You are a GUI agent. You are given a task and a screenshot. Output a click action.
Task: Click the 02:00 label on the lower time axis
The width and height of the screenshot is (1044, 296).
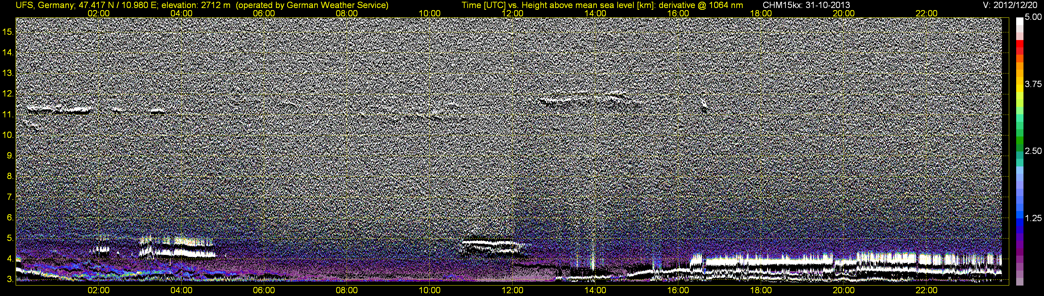[98, 290]
